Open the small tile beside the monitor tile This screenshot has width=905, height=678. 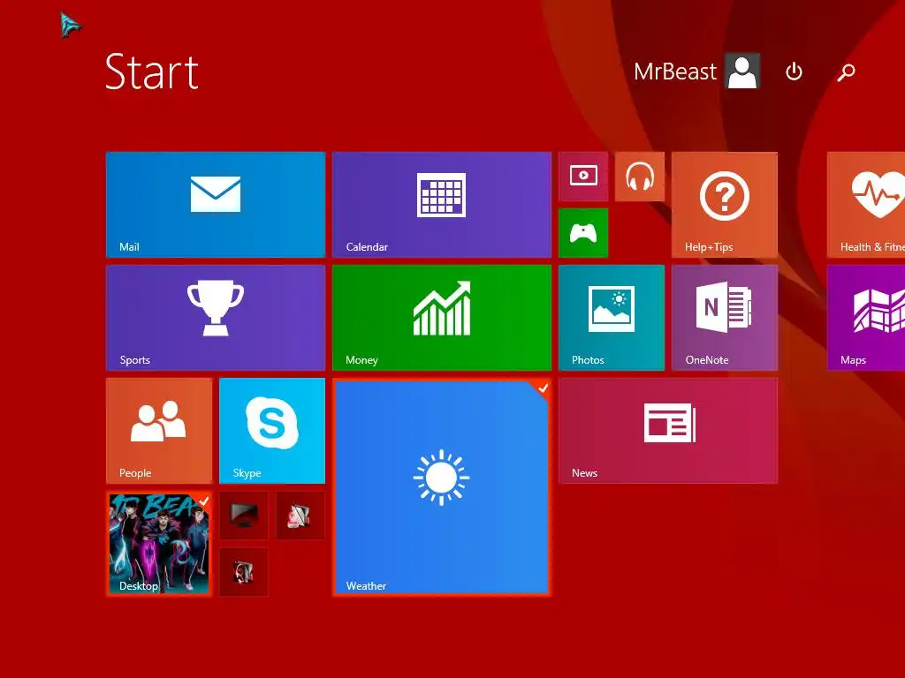[300, 516]
